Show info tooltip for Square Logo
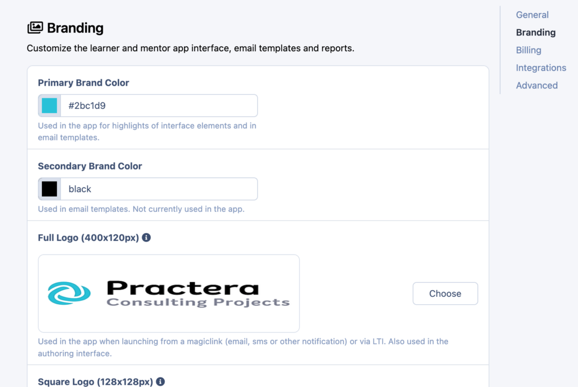The height and width of the screenshot is (387, 578). pyautogui.click(x=160, y=382)
